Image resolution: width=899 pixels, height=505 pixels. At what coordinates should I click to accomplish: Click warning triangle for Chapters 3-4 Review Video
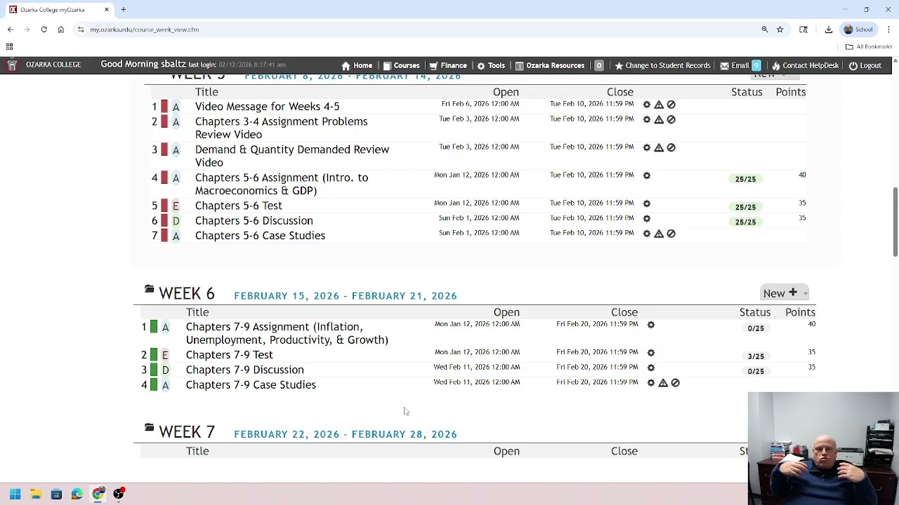point(659,119)
